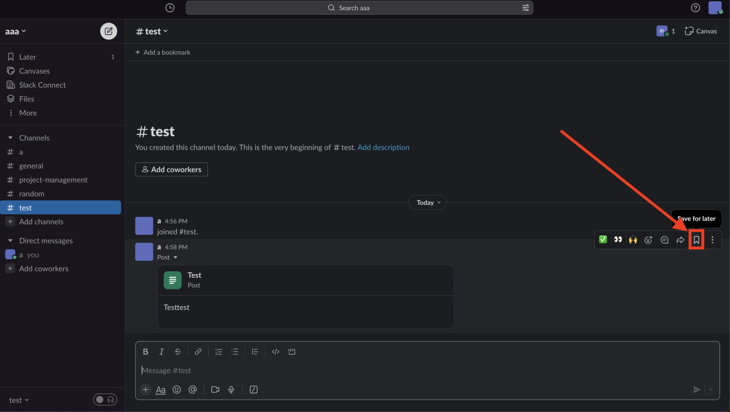This screenshot has width=730, height=412.
Task: Save the message for later using bookmark icon
Action: [x=697, y=240]
